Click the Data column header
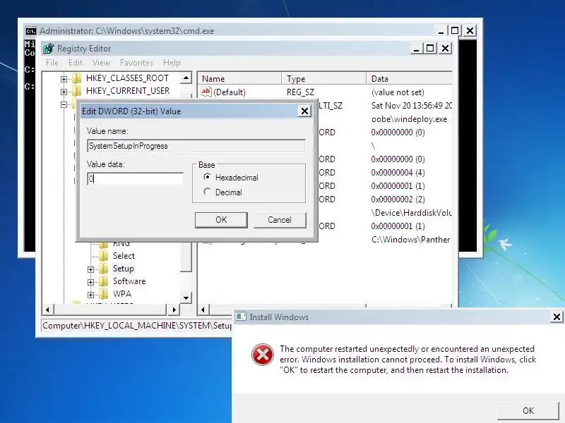565x423 pixels. pyautogui.click(x=410, y=79)
